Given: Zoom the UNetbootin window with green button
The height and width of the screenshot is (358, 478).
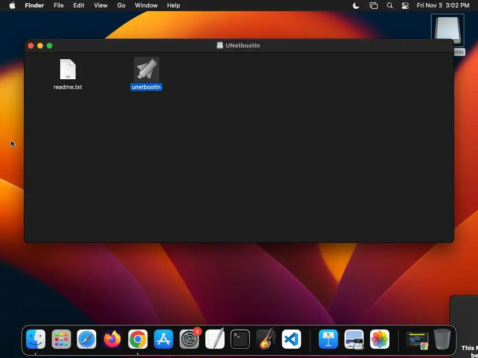Looking at the screenshot, I should [x=49, y=46].
